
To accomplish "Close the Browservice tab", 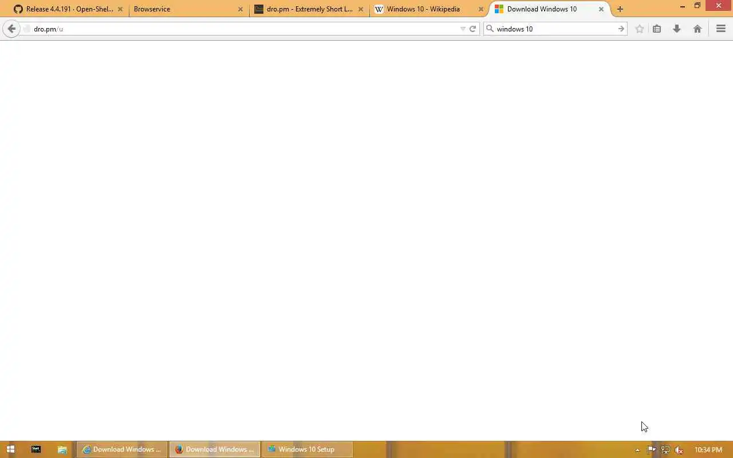I will pyautogui.click(x=241, y=9).
